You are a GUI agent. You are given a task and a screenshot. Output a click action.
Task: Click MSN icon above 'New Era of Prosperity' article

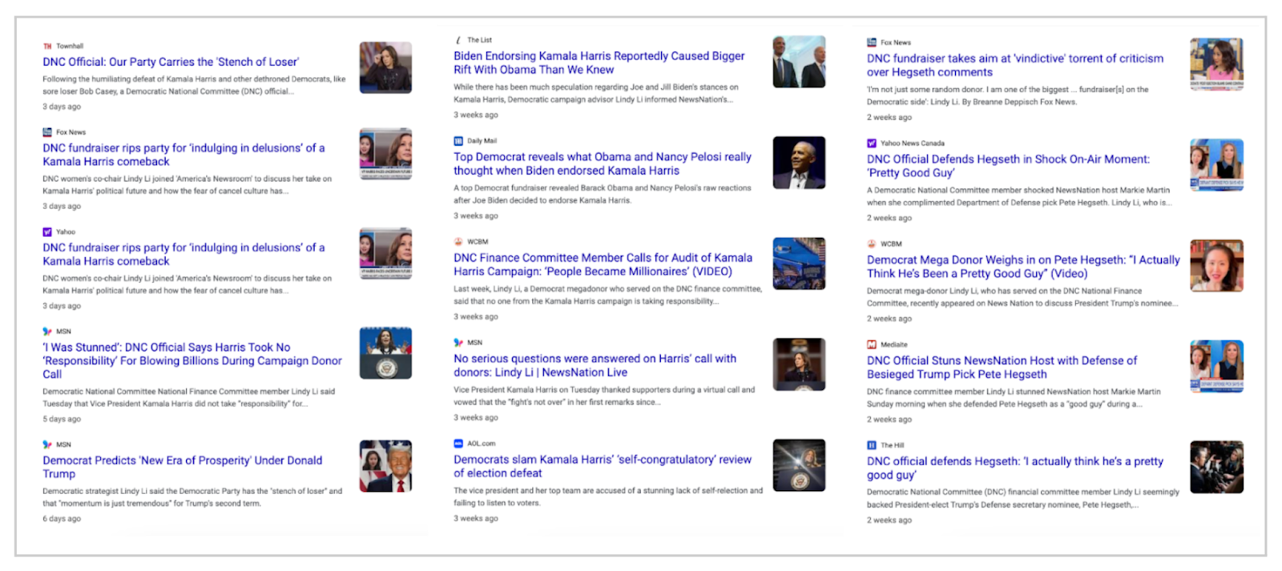(47, 444)
